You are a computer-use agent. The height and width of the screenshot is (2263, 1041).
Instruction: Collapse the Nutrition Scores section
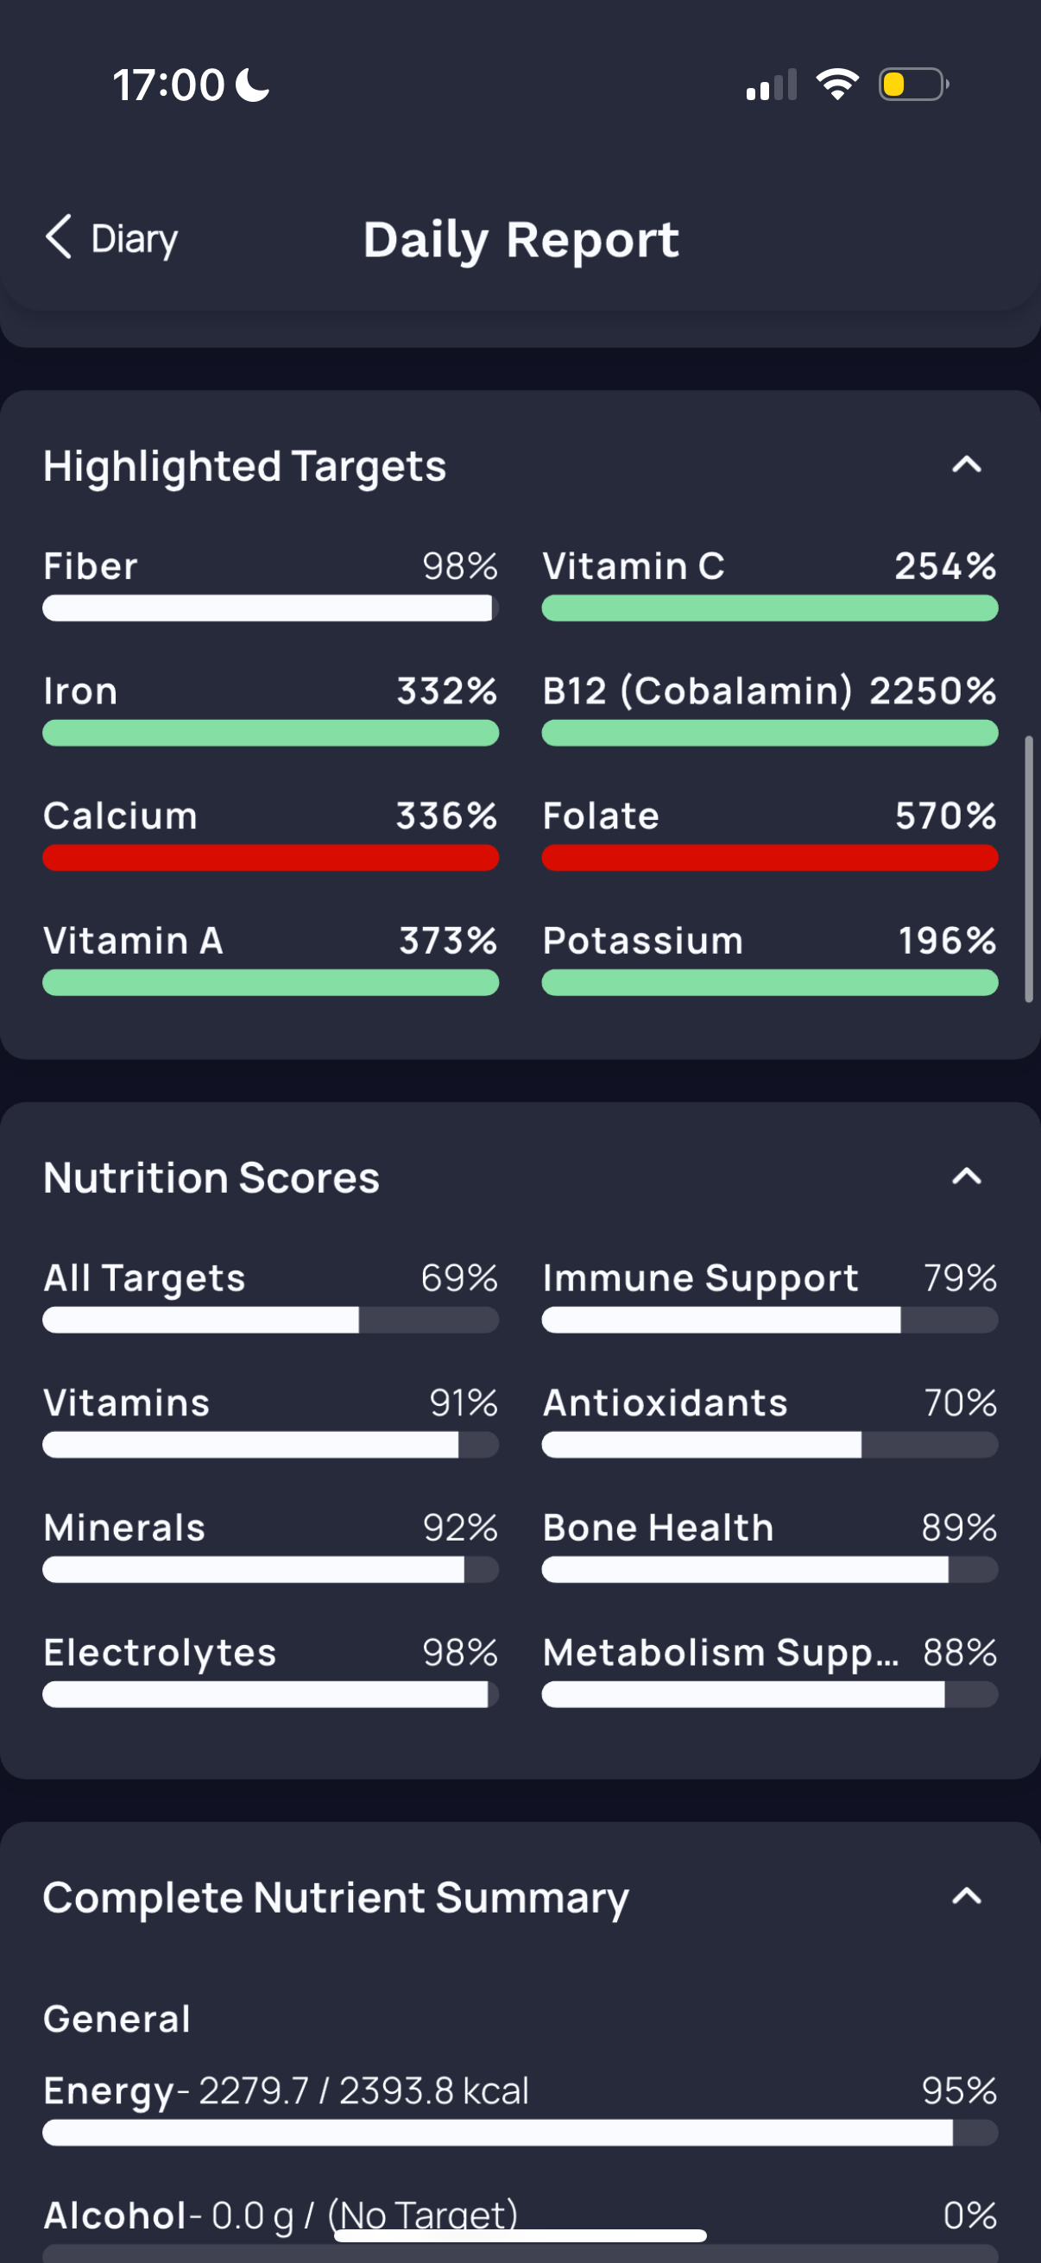point(966,1176)
